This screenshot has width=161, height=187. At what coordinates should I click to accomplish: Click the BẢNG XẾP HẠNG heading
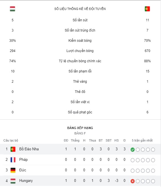pyautogui.click(x=80, y=128)
